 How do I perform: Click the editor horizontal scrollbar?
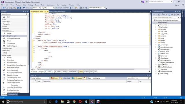pyautogui.click(x=87, y=69)
